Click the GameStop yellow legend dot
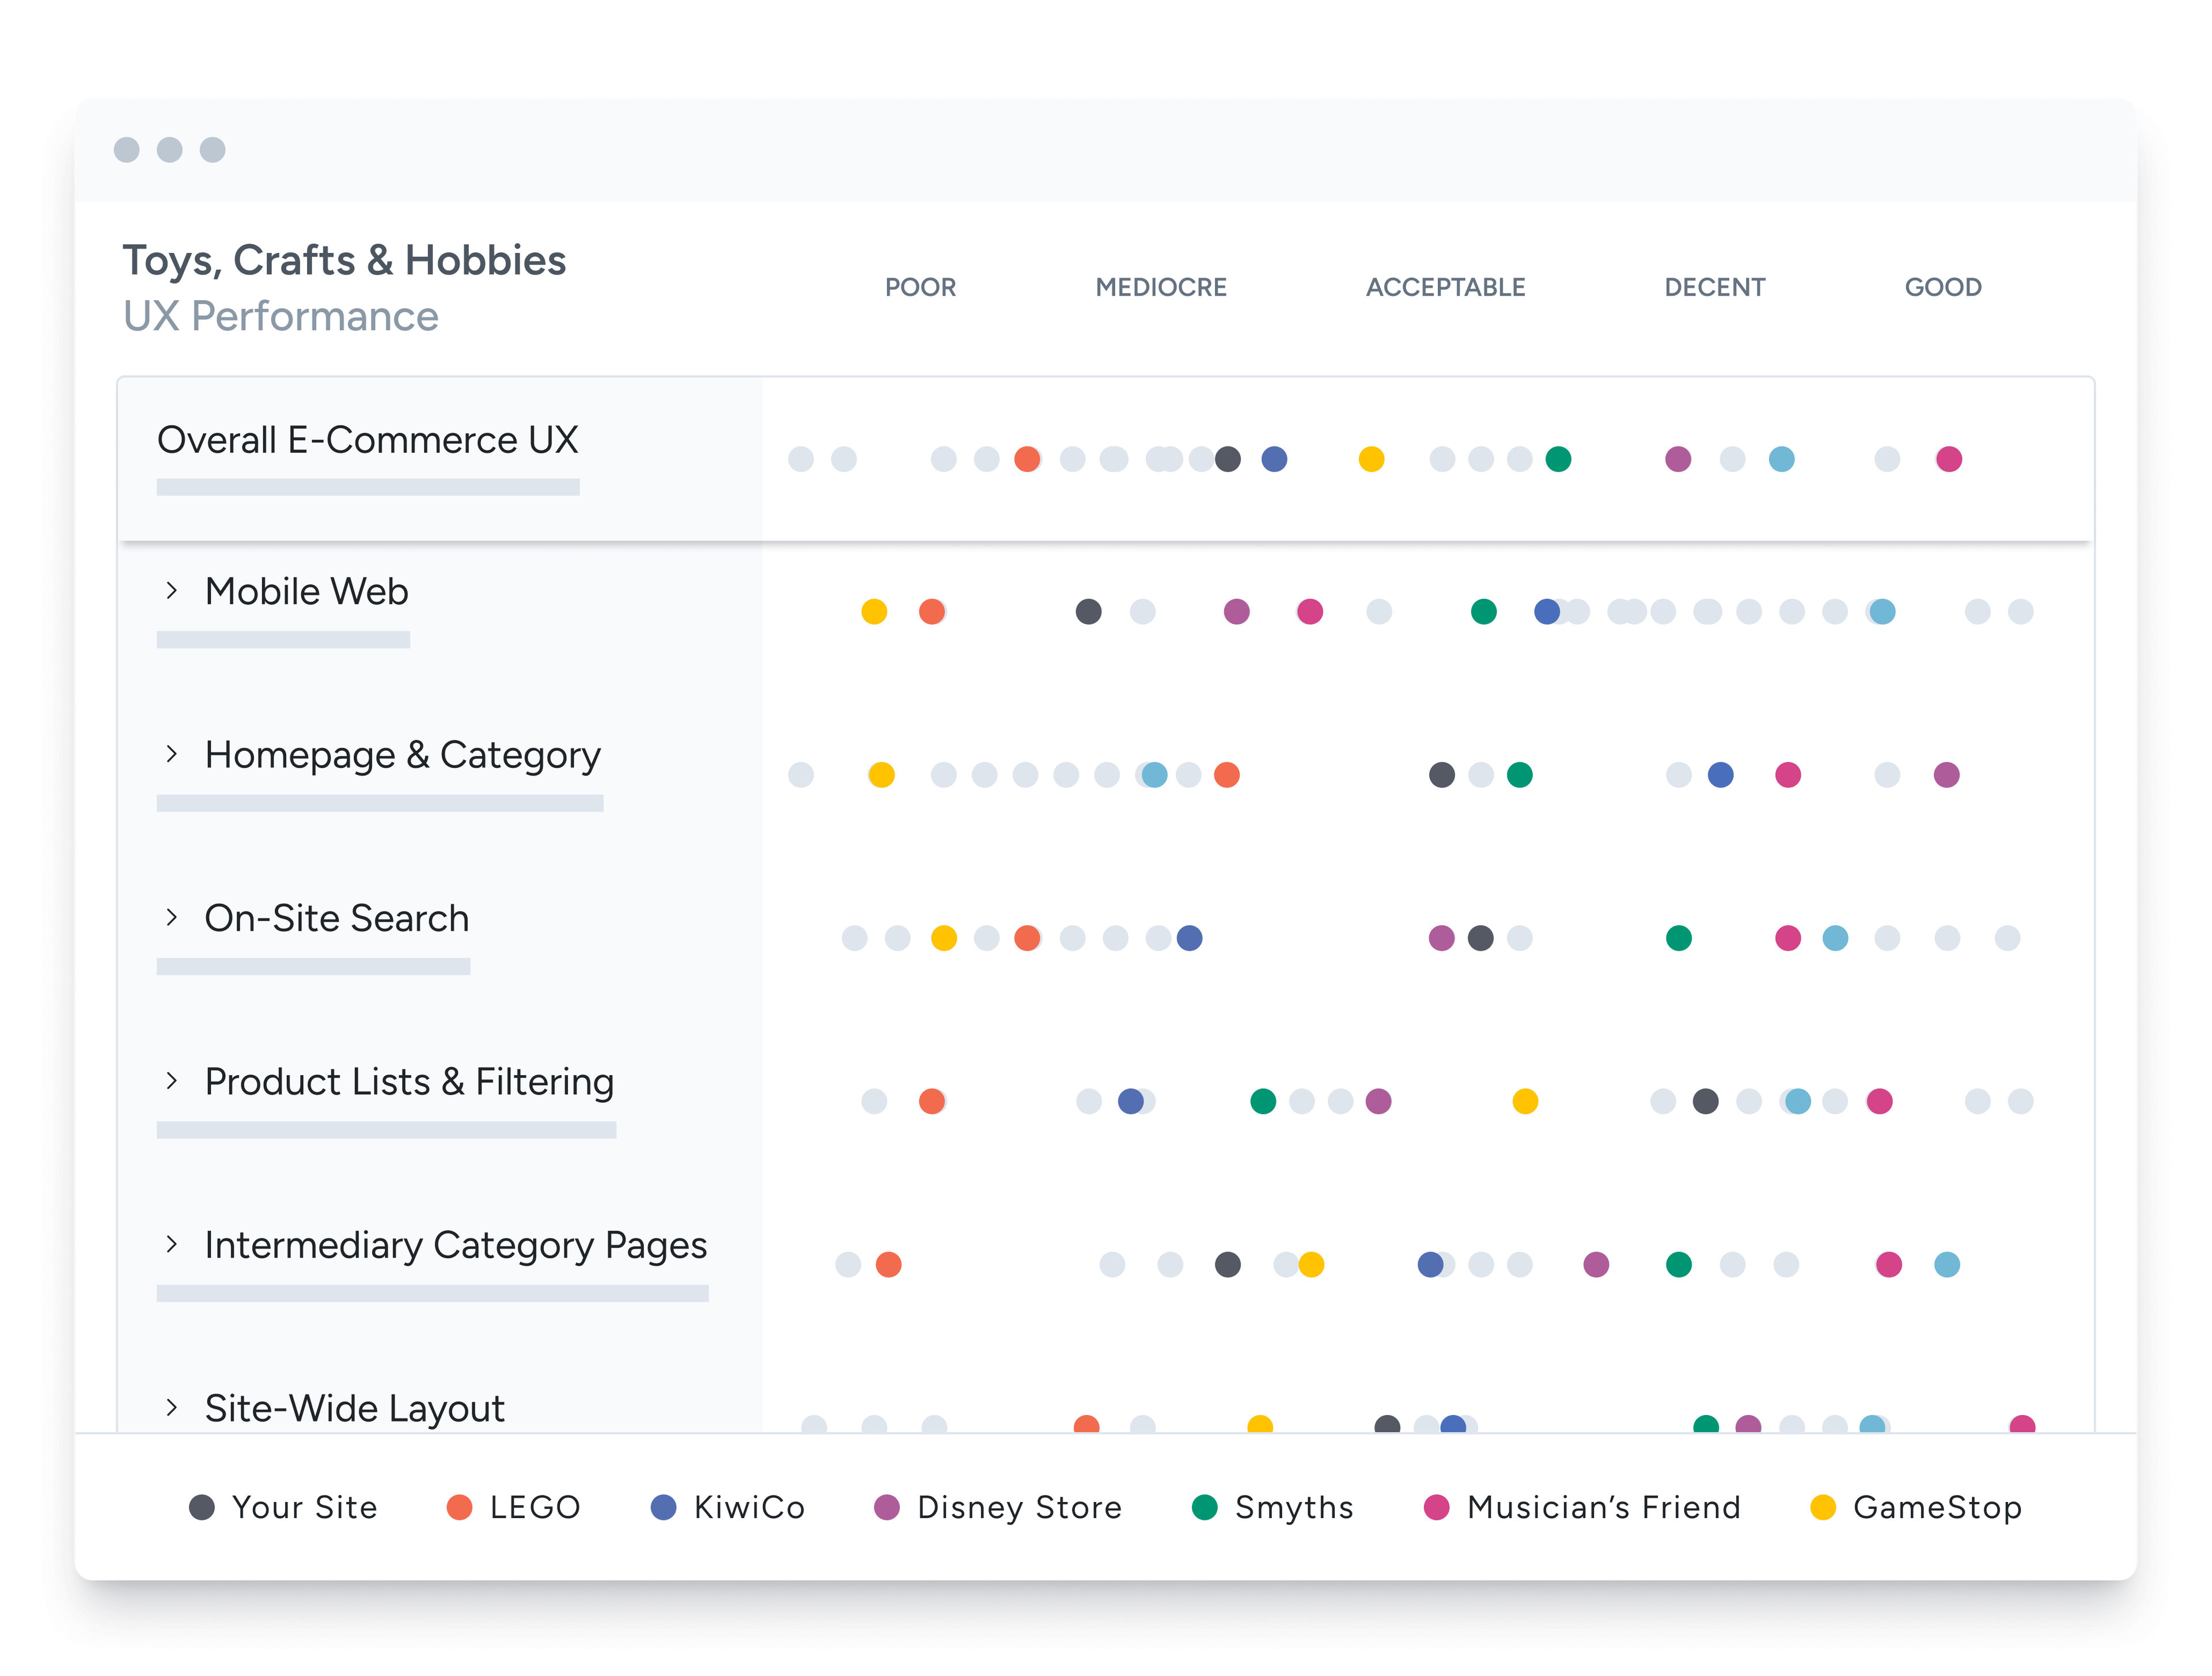This screenshot has width=2212, height=1676. (1822, 1507)
